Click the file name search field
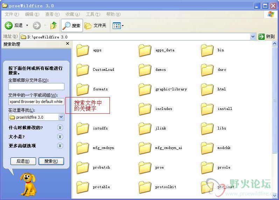 click(x=36, y=87)
